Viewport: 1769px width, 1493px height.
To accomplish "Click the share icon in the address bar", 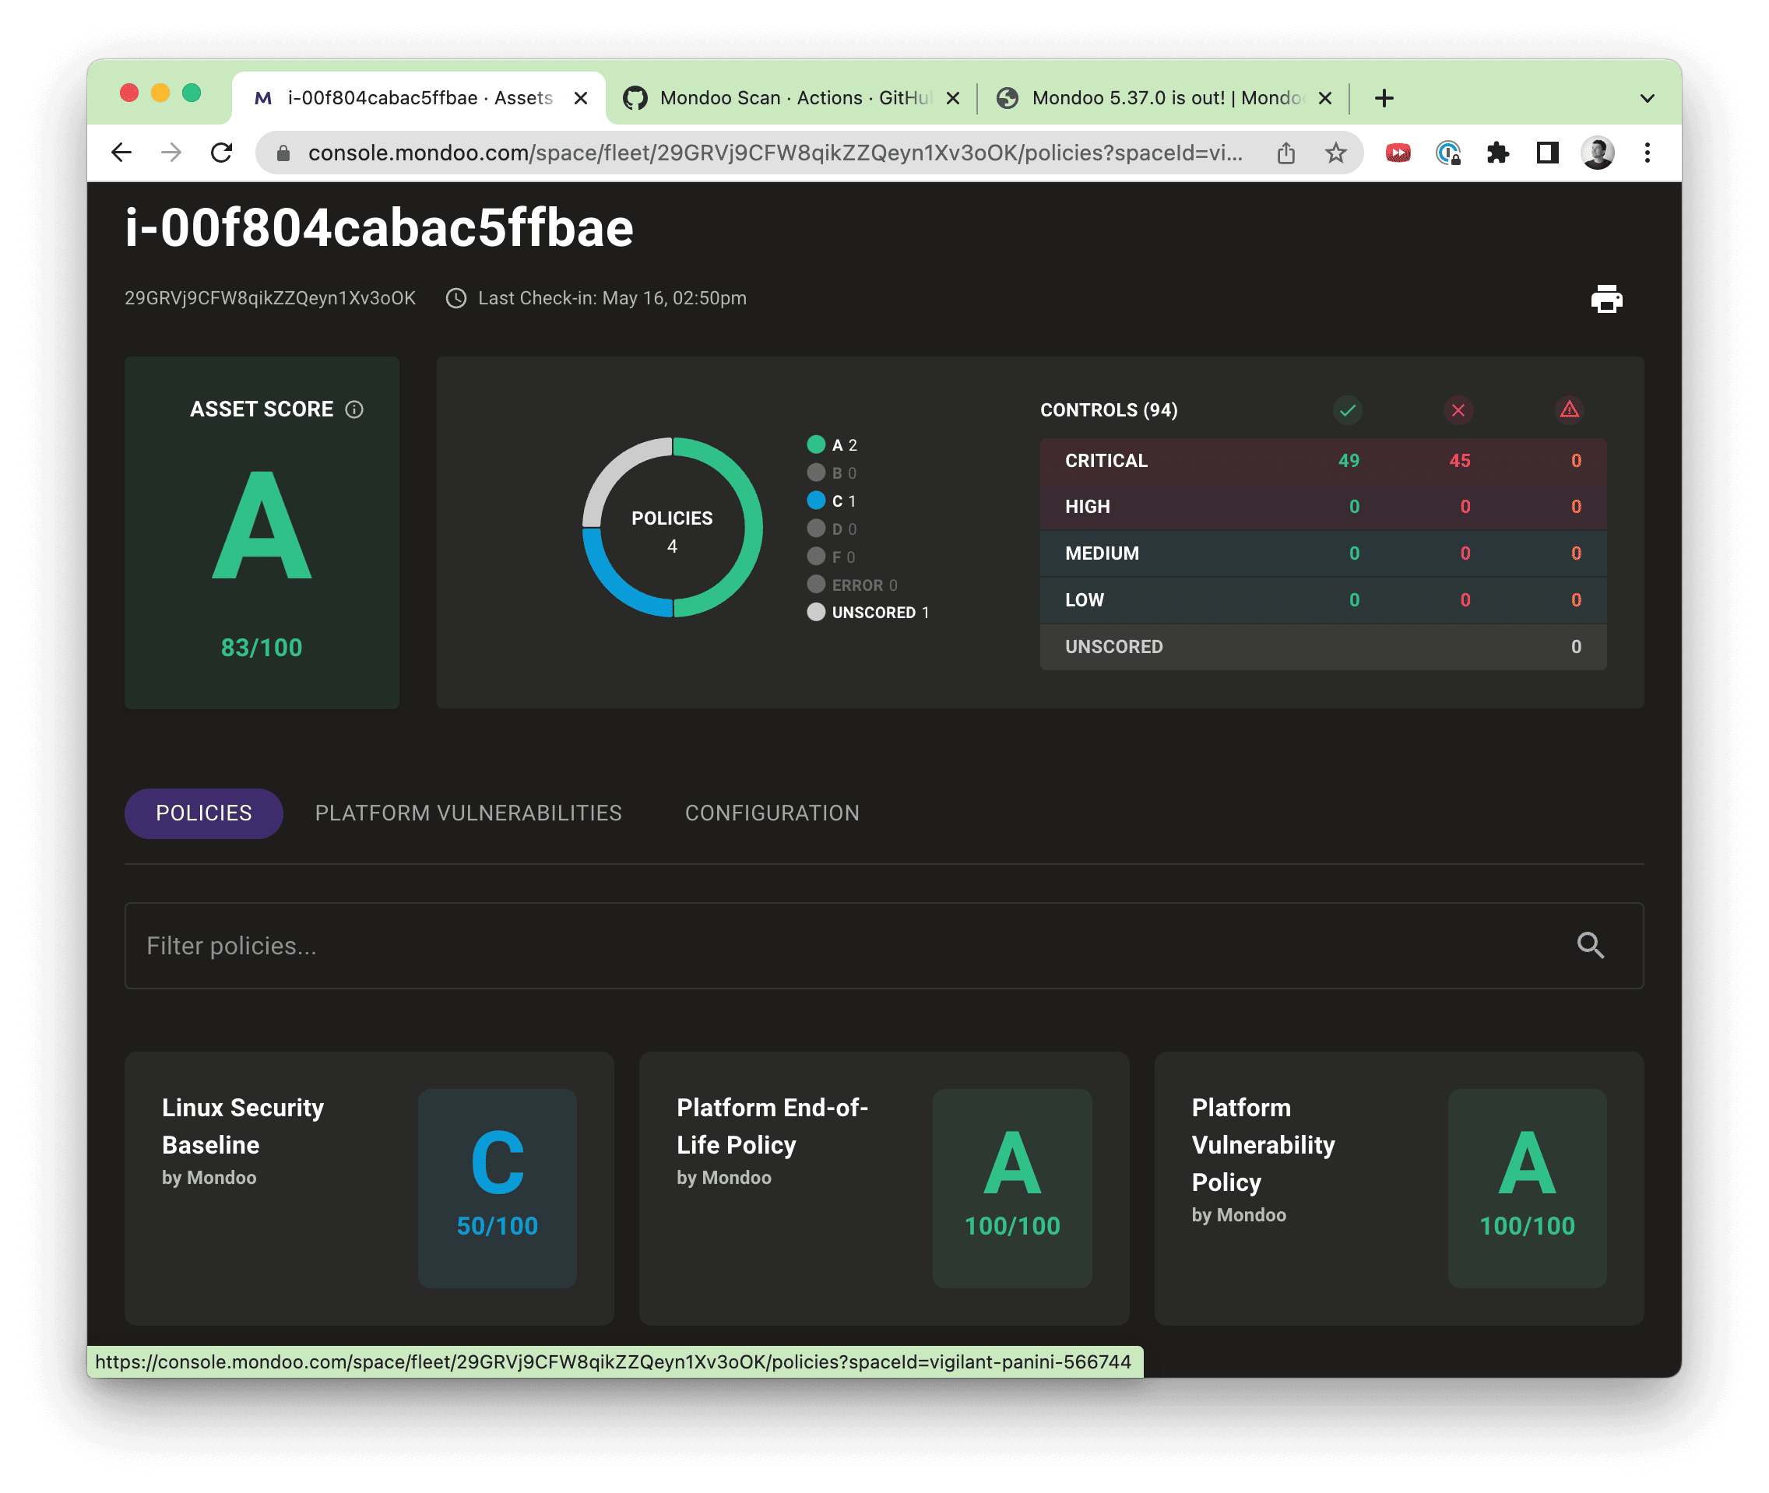I will tap(1286, 153).
